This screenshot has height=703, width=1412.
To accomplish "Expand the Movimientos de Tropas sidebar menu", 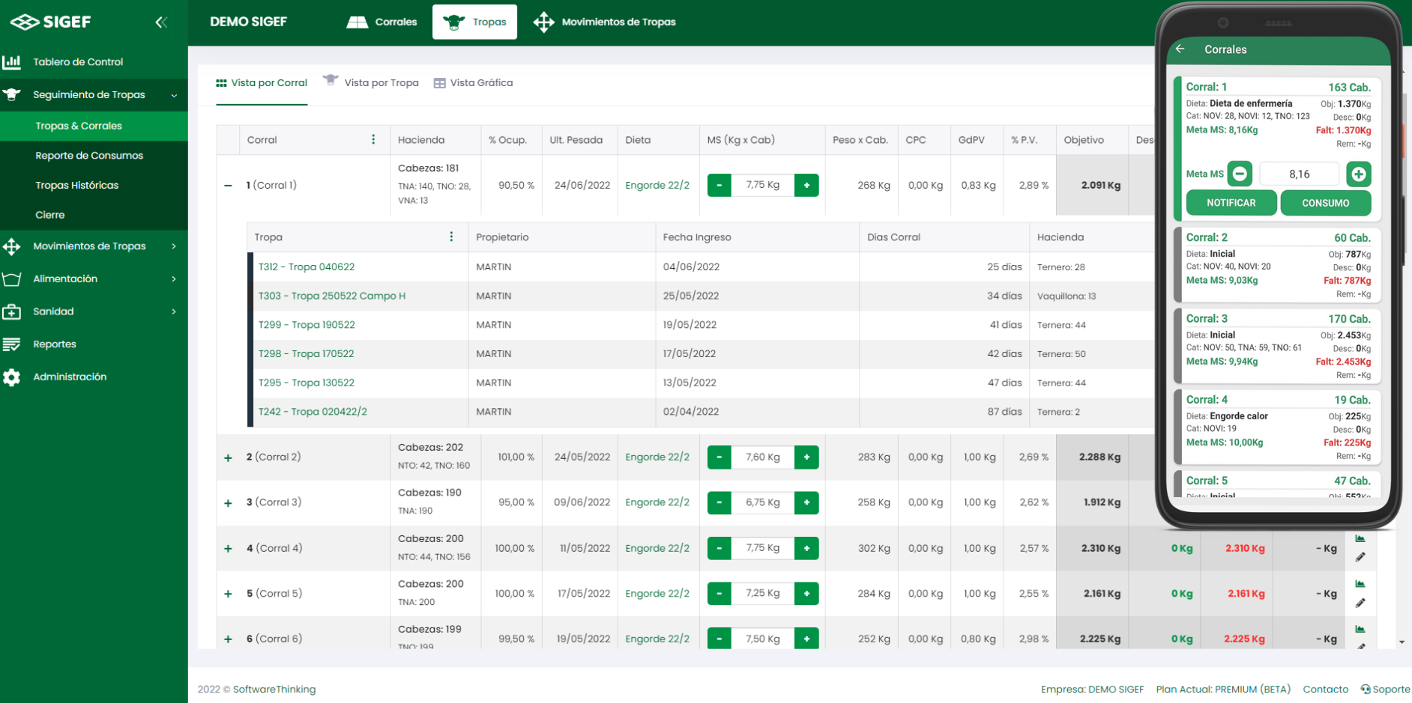I will (89, 246).
